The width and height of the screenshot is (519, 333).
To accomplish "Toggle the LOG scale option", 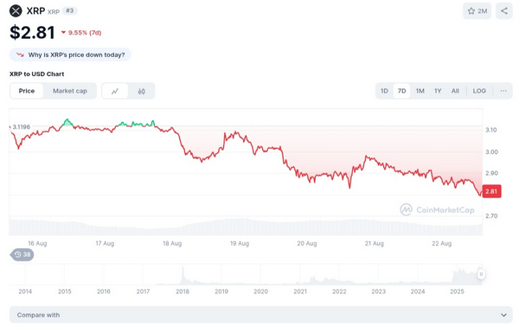I will 479,91.
